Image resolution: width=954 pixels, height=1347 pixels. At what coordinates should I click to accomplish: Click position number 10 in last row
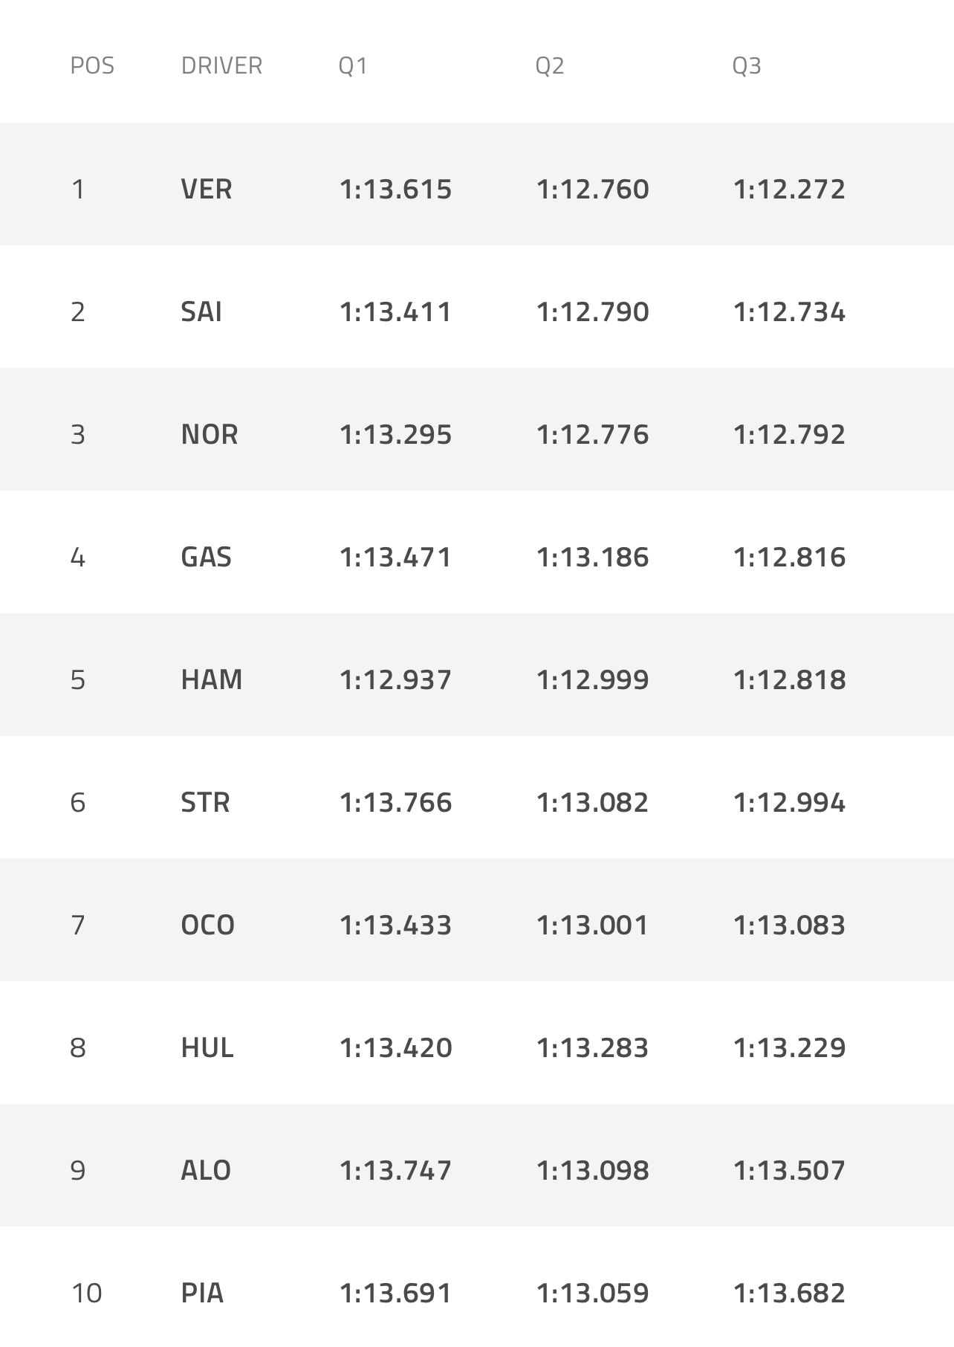tap(86, 1293)
